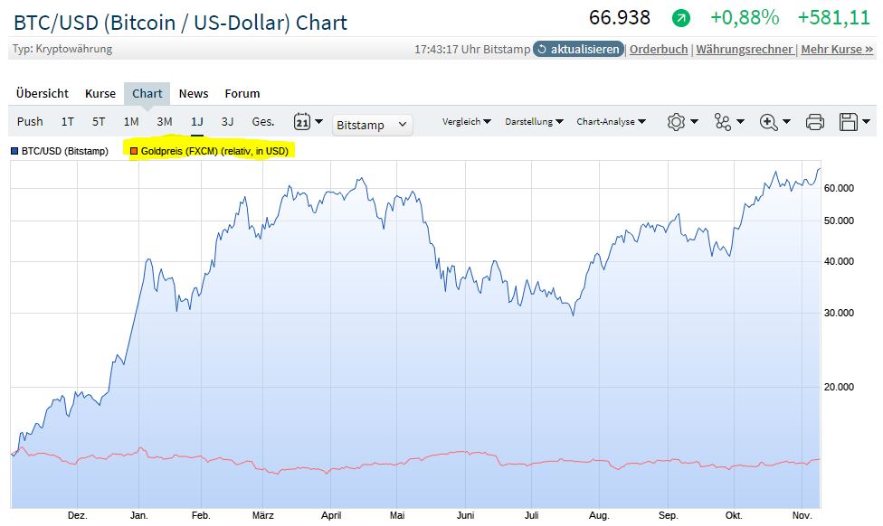The width and height of the screenshot is (883, 526).
Task: Click the green price trend arrow icon
Action: tap(680, 18)
